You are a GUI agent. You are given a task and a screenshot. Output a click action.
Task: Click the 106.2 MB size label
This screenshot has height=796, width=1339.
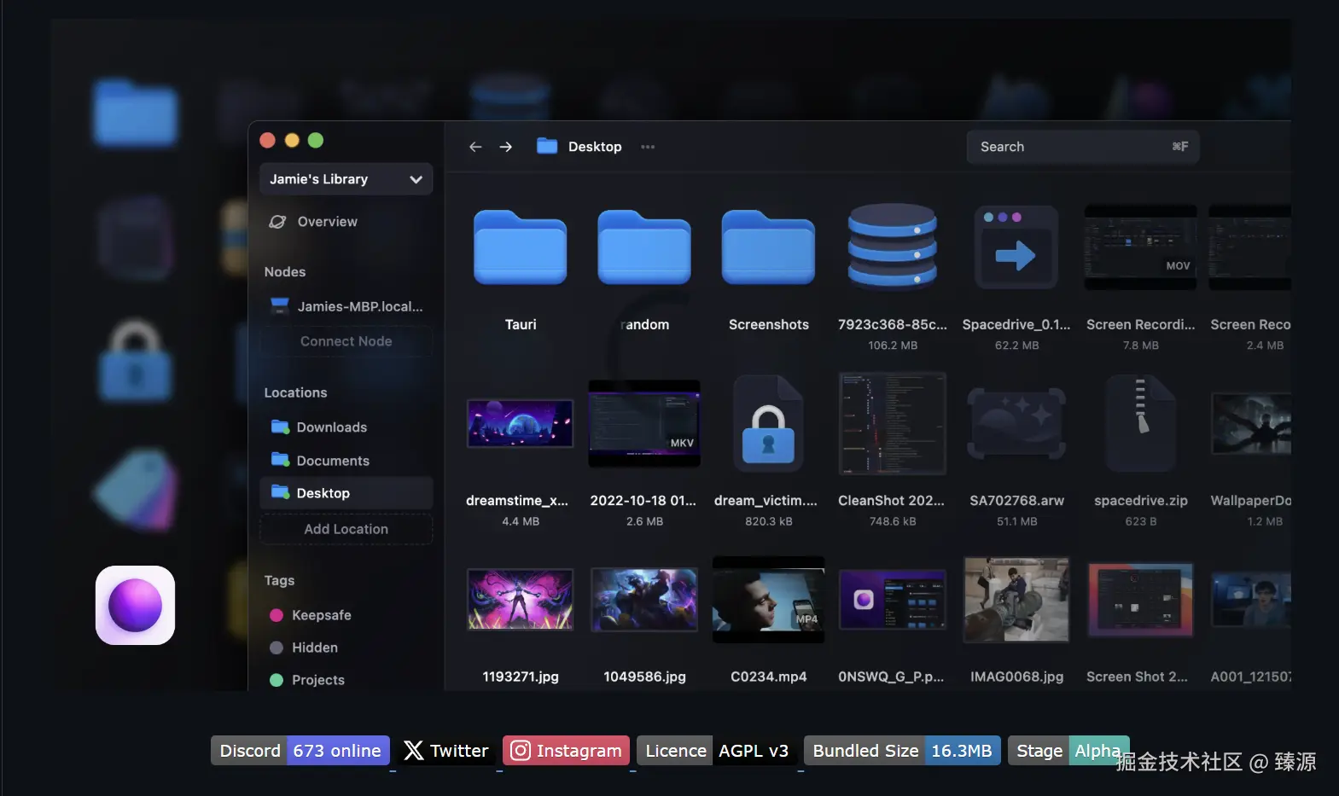[x=893, y=346]
